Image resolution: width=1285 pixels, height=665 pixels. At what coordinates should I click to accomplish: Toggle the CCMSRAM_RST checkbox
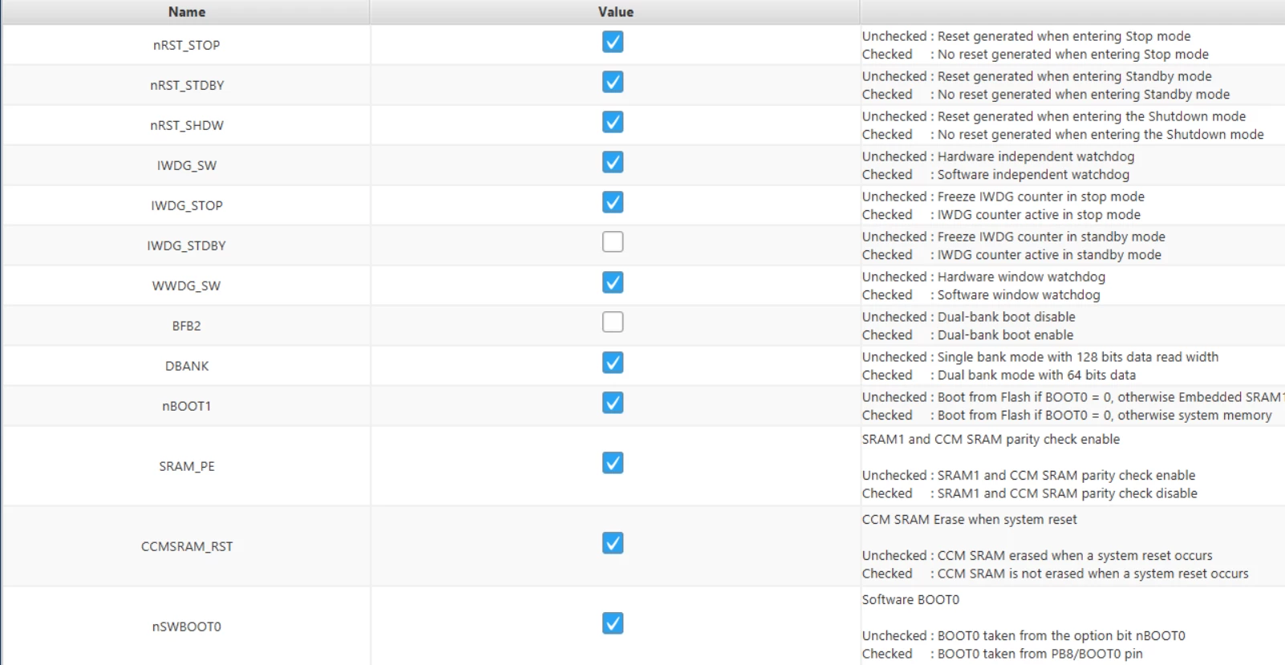(613, 543)
